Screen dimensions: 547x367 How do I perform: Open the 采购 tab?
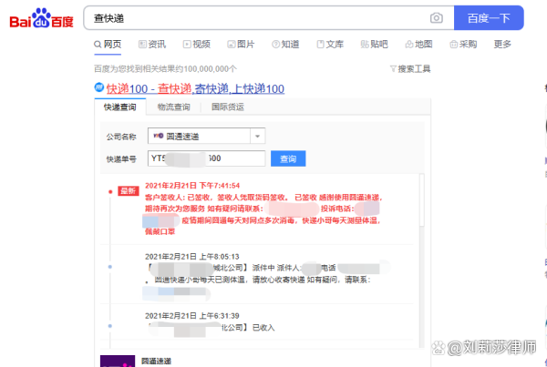coord(463,45)
